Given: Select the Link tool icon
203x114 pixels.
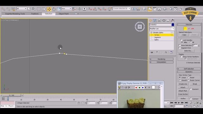Looking at the screenshot, I should [x=3, y=9].
